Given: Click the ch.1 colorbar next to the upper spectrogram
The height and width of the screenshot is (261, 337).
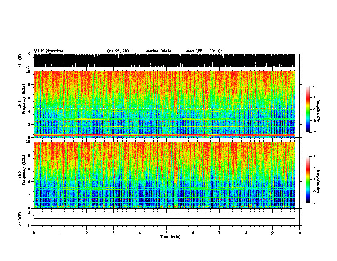Looking at the screenshot, I should 308,109.
